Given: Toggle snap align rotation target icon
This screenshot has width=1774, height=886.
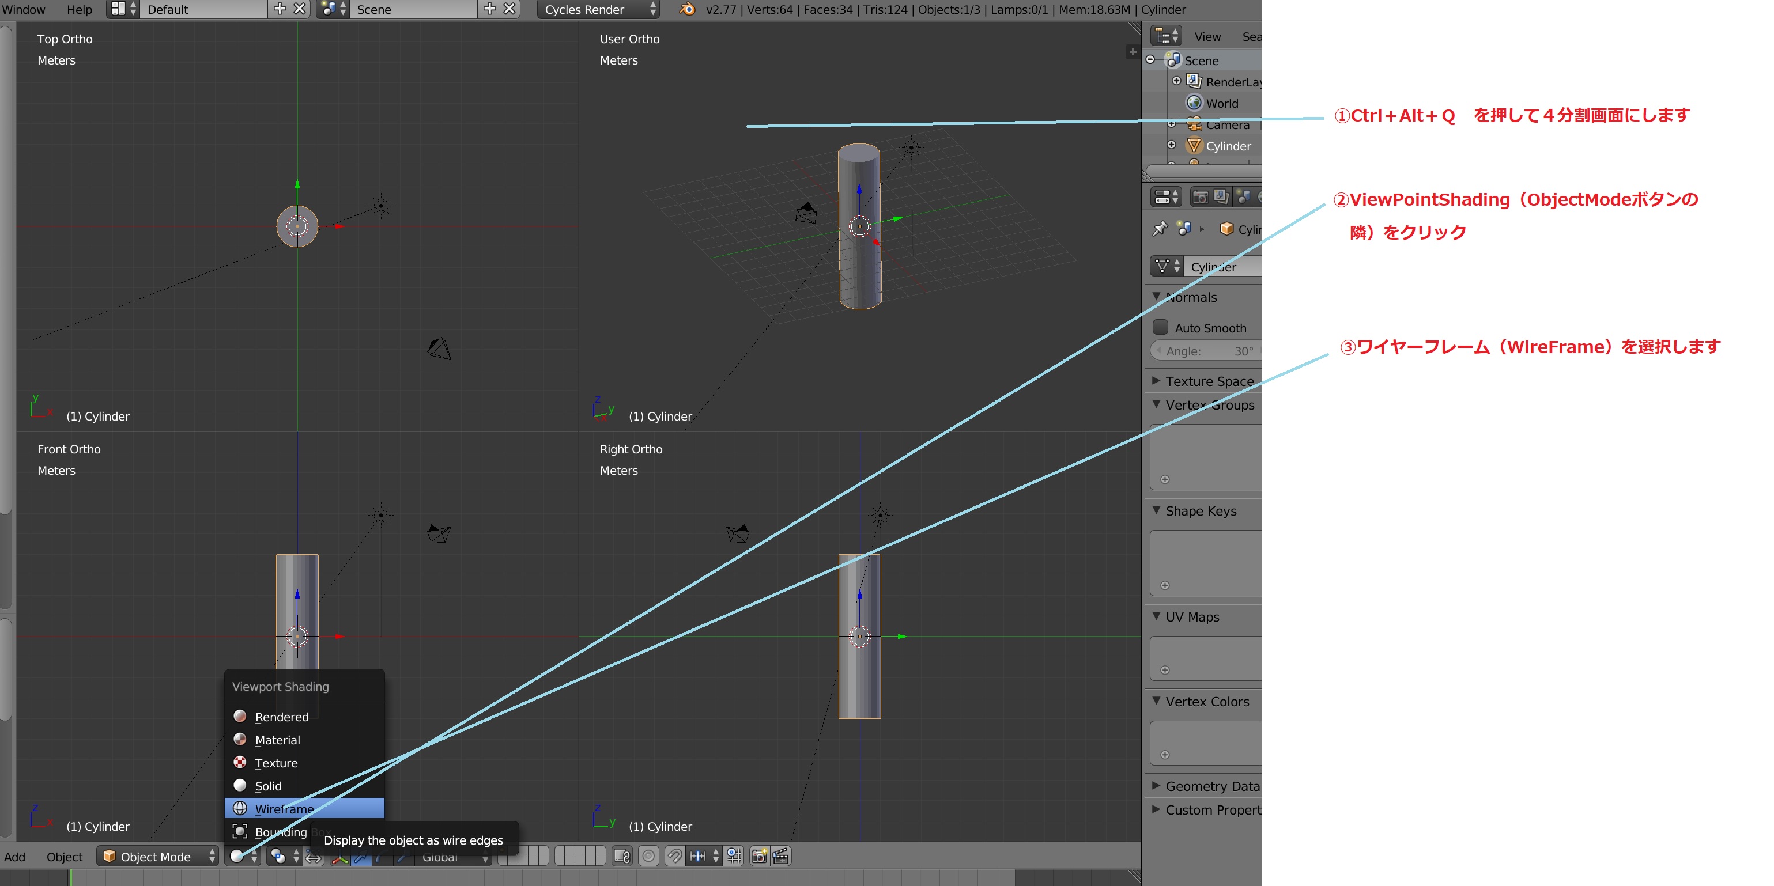Looking at the screenshot, I should point(734,855).
